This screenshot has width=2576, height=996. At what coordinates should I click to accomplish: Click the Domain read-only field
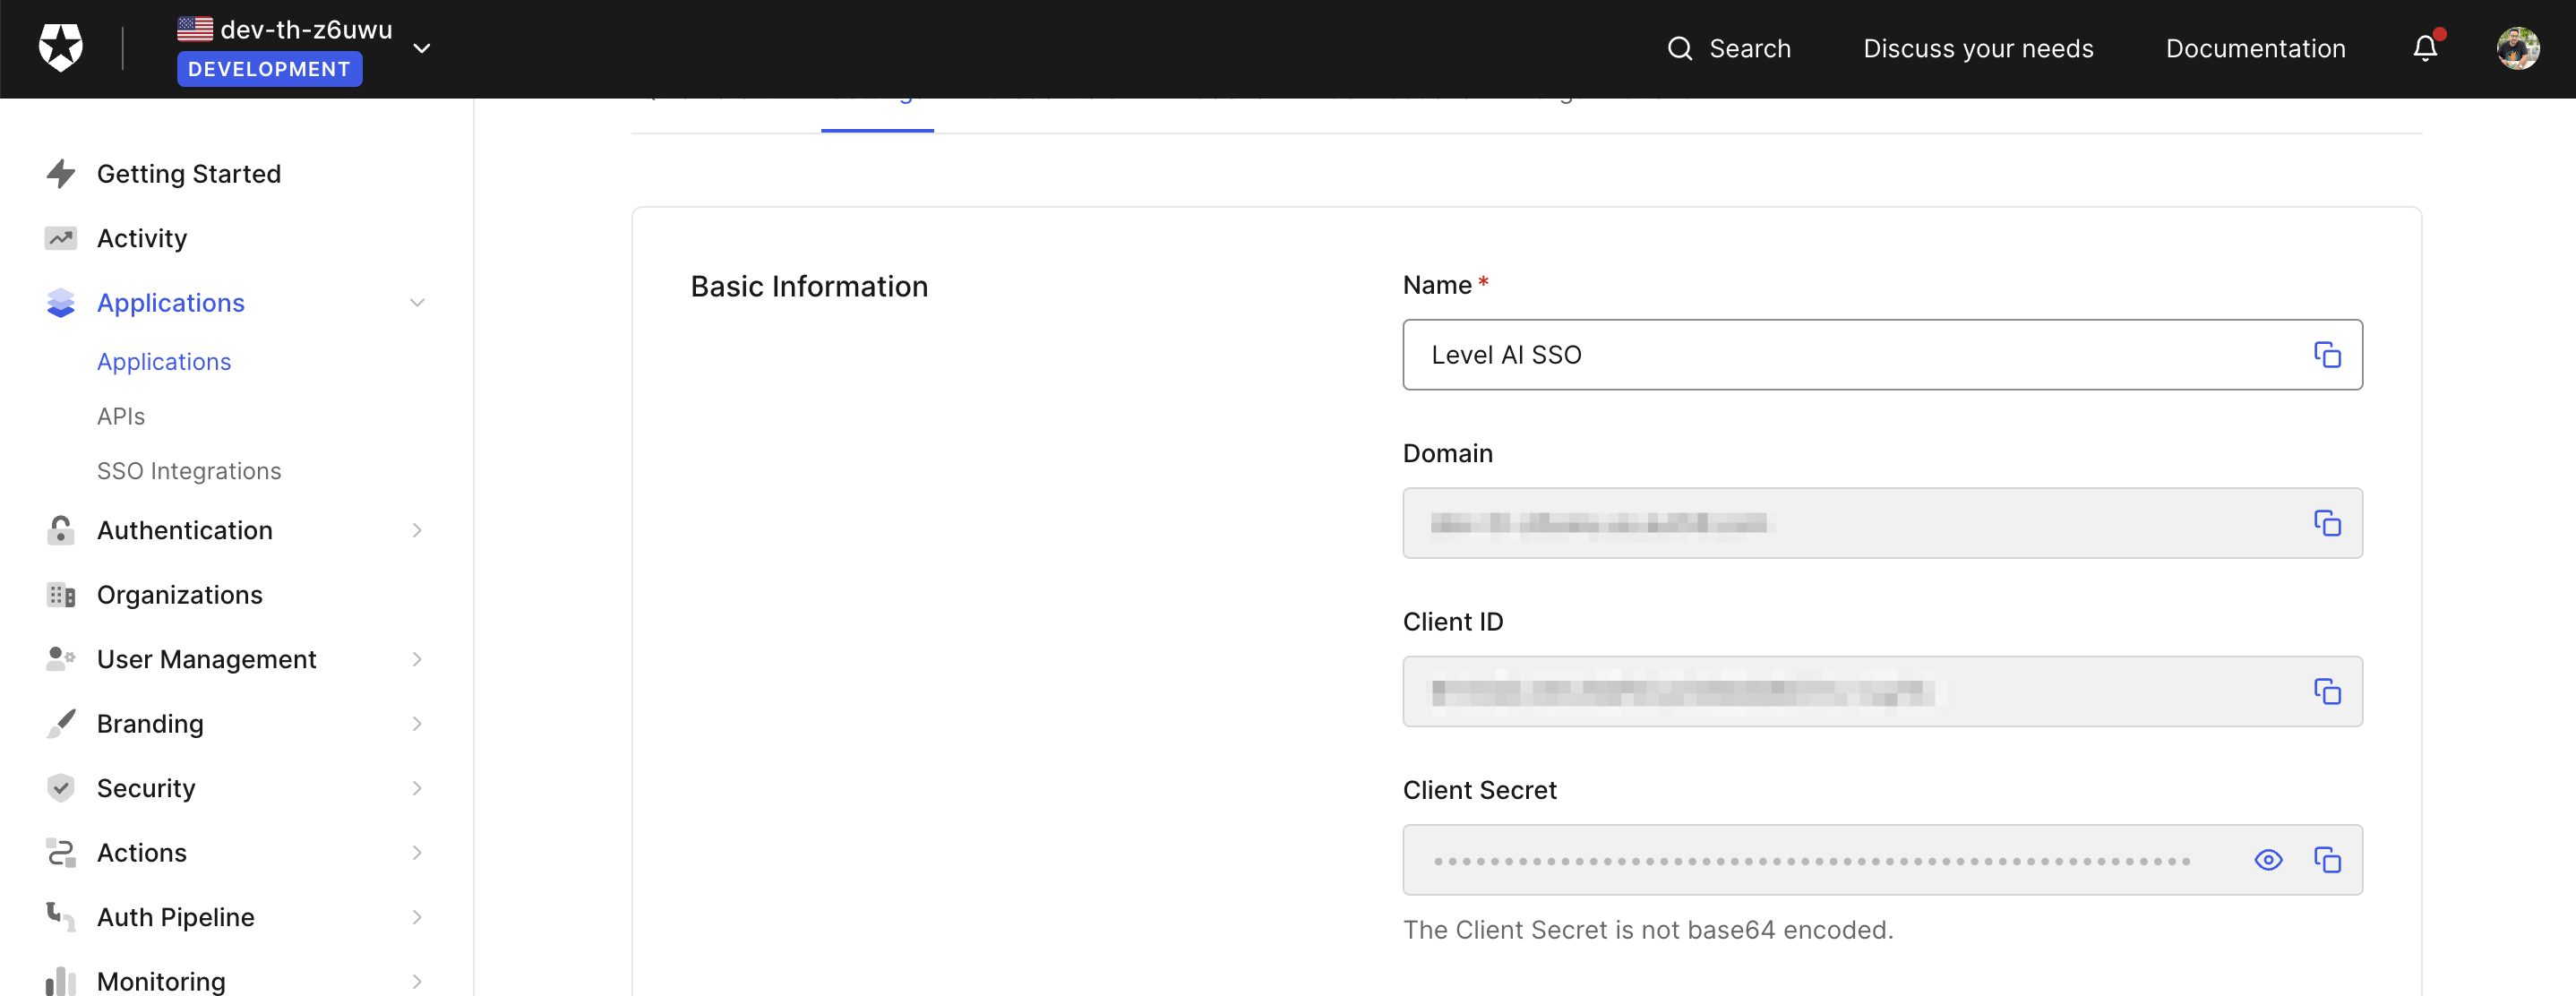tap(1882, 523)
